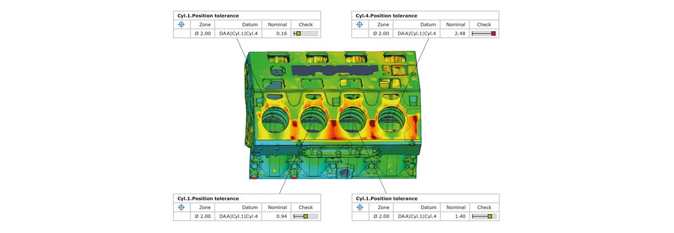
Task: Click the Check header in the 0.16 table
Action: (306, 25)
